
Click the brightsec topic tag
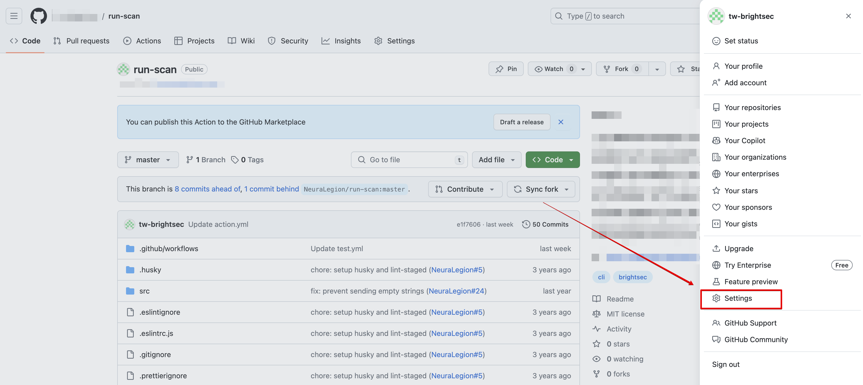pyautogui.click(x=632, y=277)
